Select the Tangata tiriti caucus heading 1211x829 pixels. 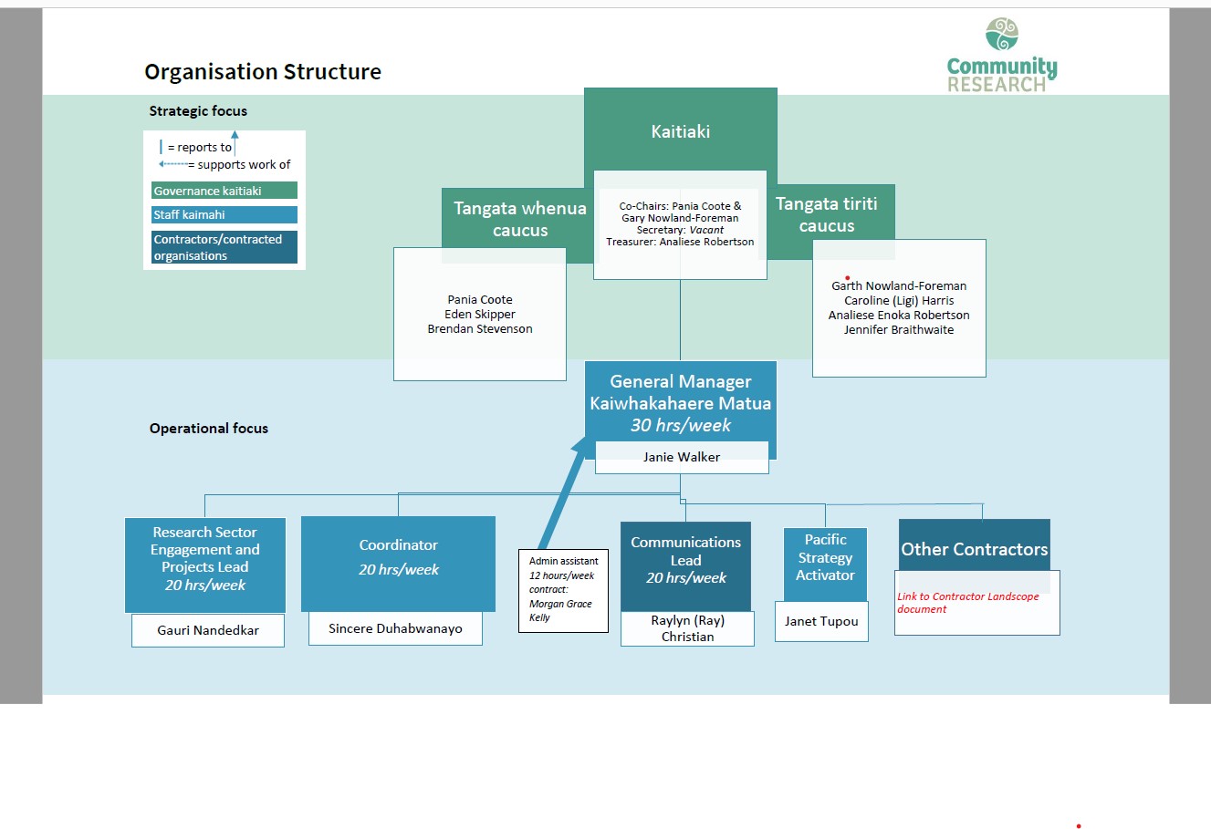click(827, 214)
